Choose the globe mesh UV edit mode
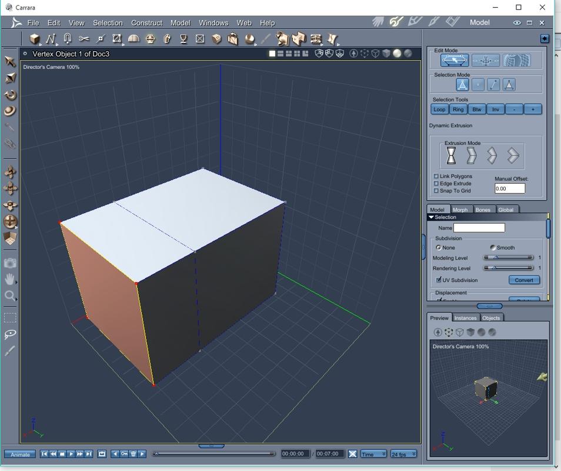The image size is (561, 471). (517, 60)
